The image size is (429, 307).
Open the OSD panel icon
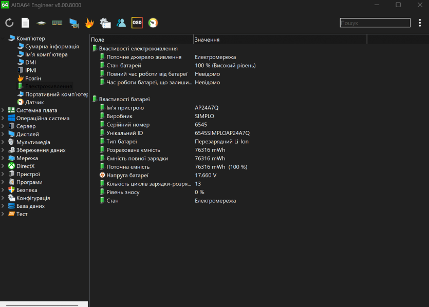coord(137,23)
